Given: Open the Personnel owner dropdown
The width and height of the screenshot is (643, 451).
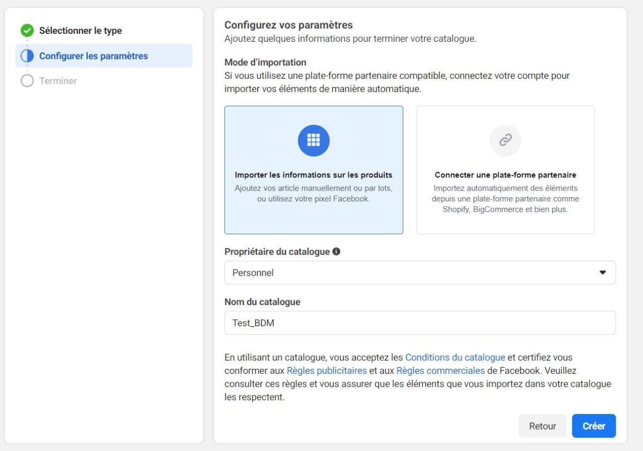Looking at the screenshot, I should coord(420,273).
